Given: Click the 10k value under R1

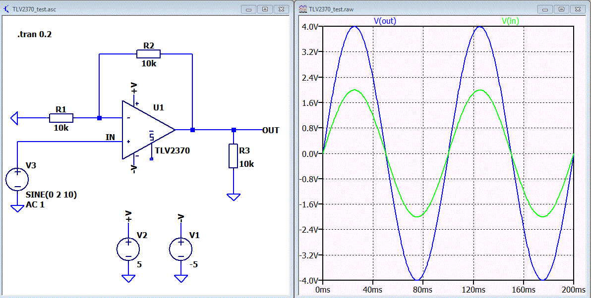Looking at the screenshot, I should click(x=61, y=128).
